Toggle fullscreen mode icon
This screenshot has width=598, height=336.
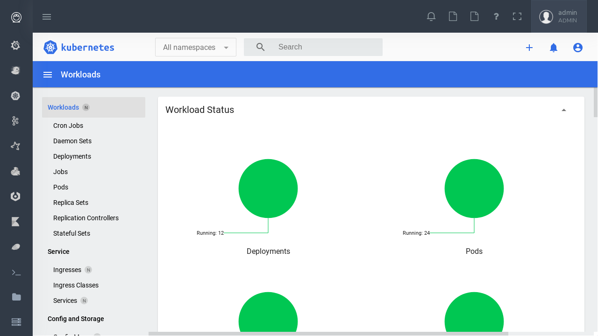pos(517,16)
